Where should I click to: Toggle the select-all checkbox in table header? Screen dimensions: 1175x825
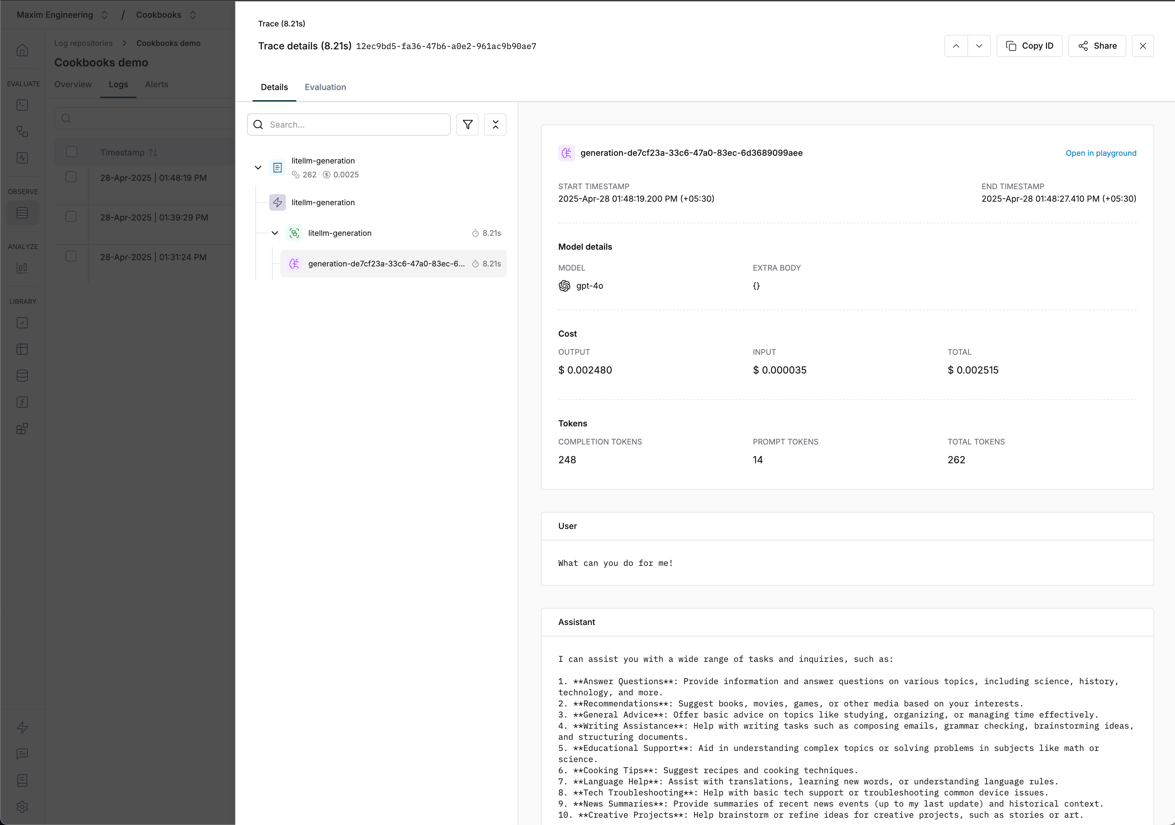pos(72,152)
